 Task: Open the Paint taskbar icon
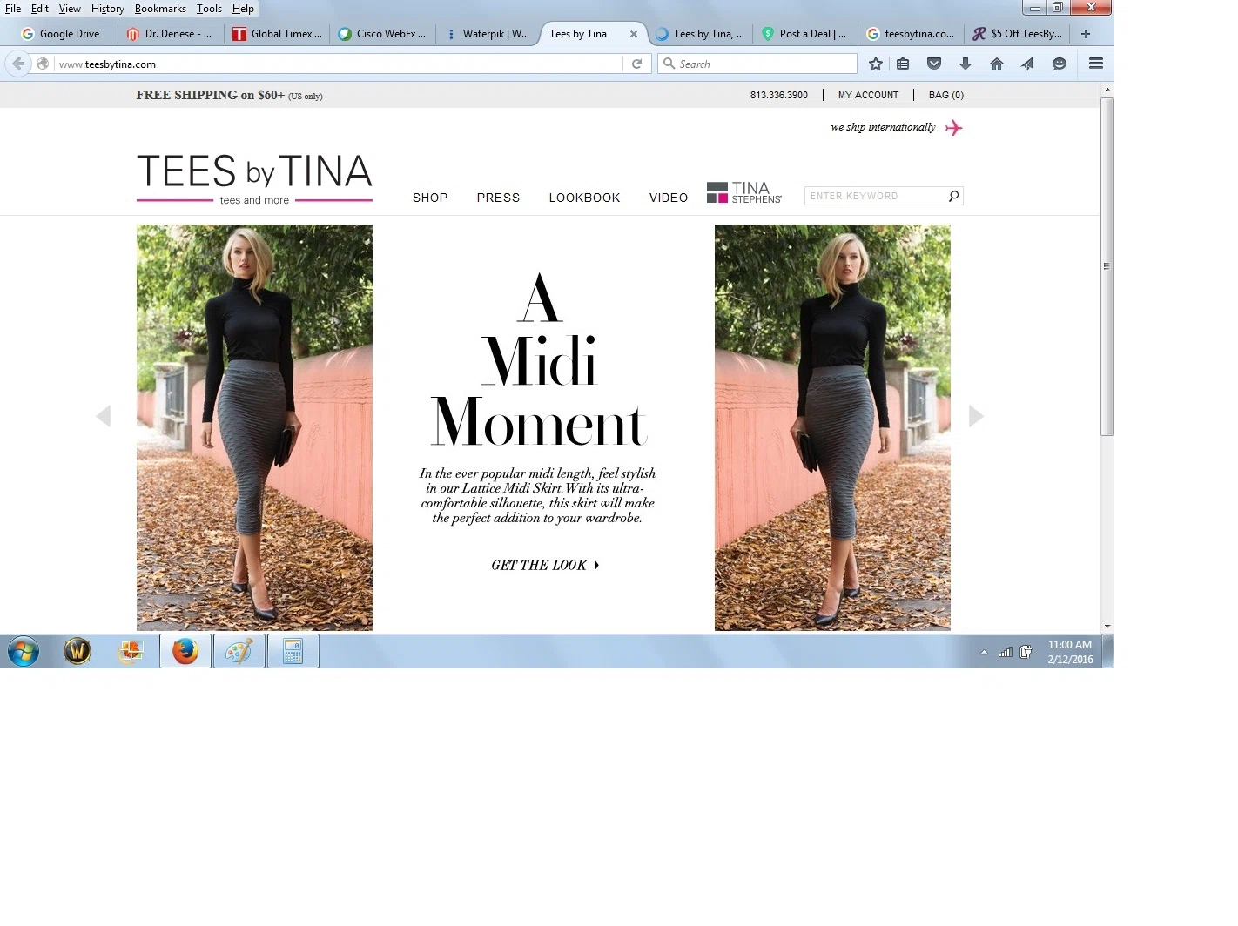click(x=239, y=651)
